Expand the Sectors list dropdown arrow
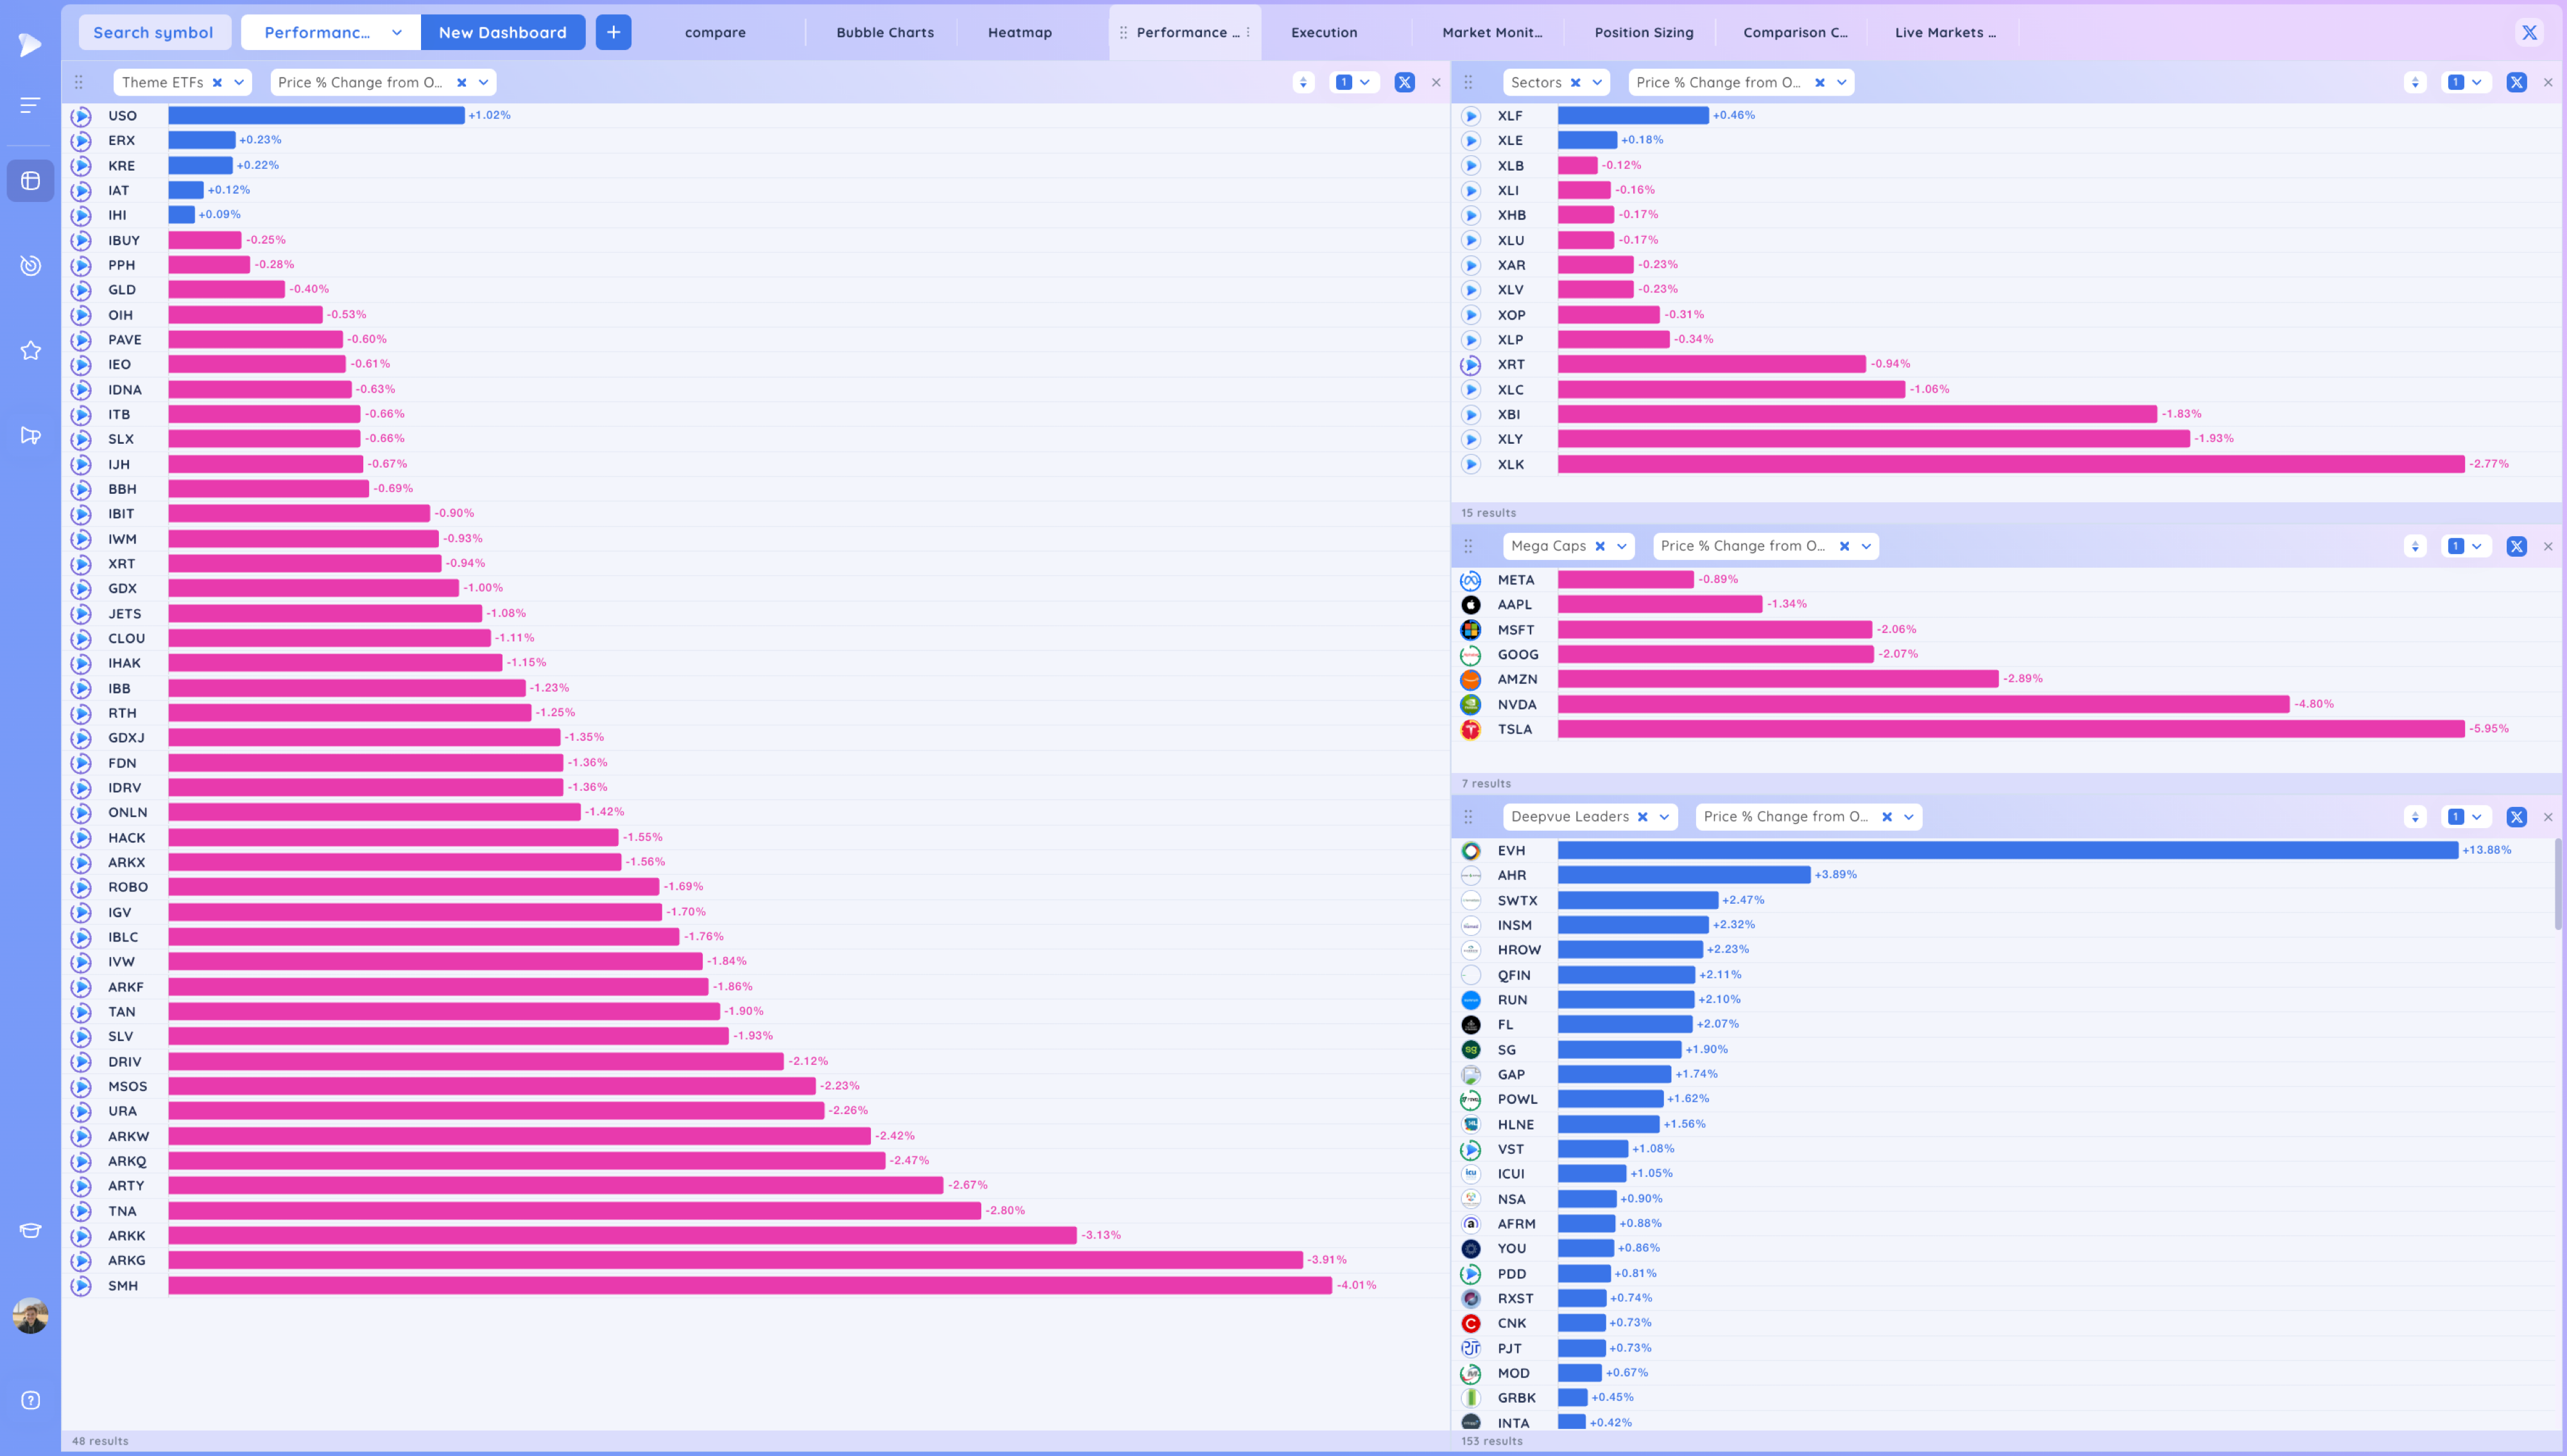 point(1597,82)
